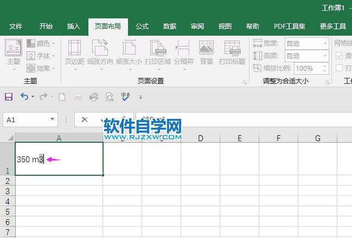Run the spelling check icon
Screen dimensions: 352x238
(125, 97)
